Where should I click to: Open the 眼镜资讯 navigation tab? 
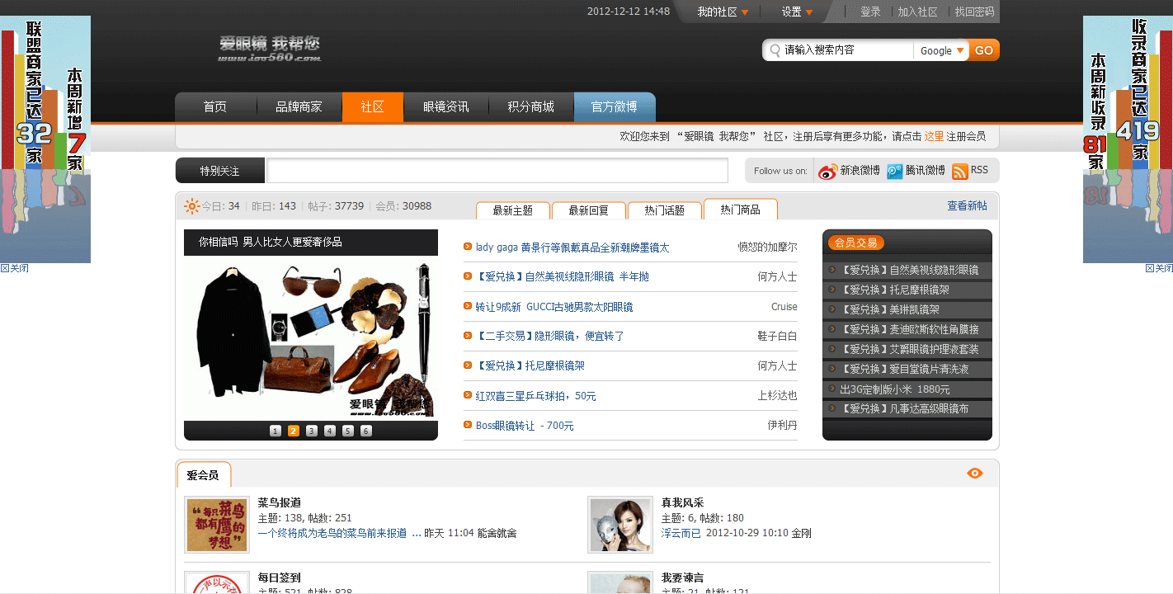point(445,107)
